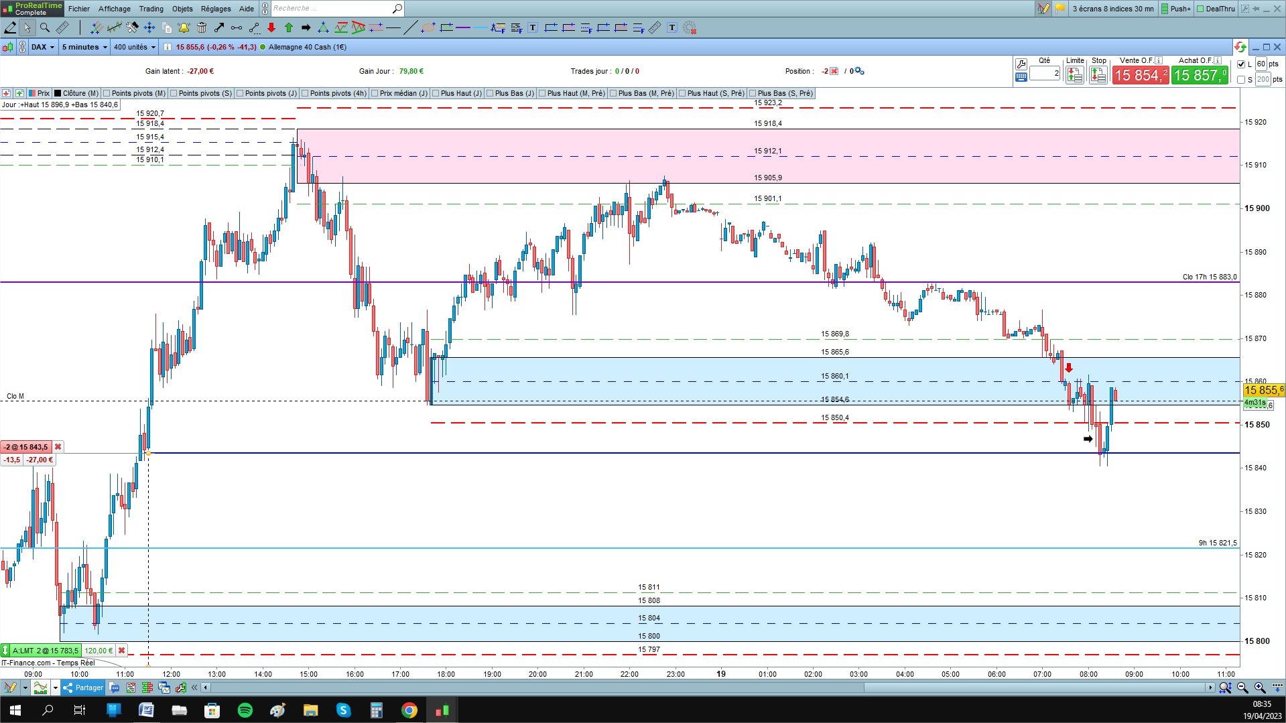Open the Réglages menu
The image size is (1286, 723).
tap(216, 9)
